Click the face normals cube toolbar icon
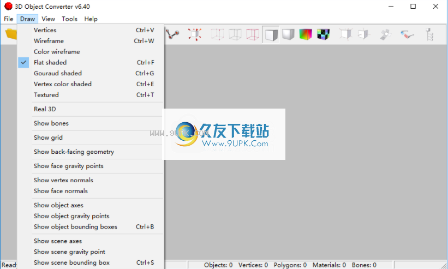This screenshot has width=448, height=269. click(363, 34)
